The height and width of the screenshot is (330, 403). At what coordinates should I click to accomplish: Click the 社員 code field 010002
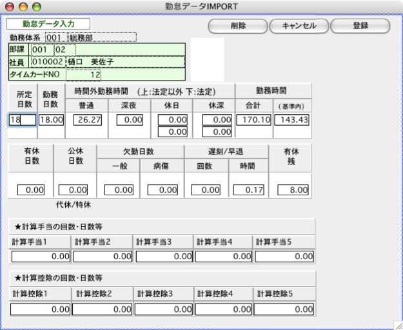47,63
